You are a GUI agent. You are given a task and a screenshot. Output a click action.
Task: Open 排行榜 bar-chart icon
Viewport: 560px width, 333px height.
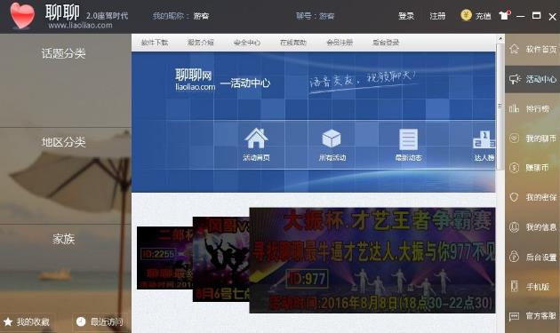click(514, 108)
